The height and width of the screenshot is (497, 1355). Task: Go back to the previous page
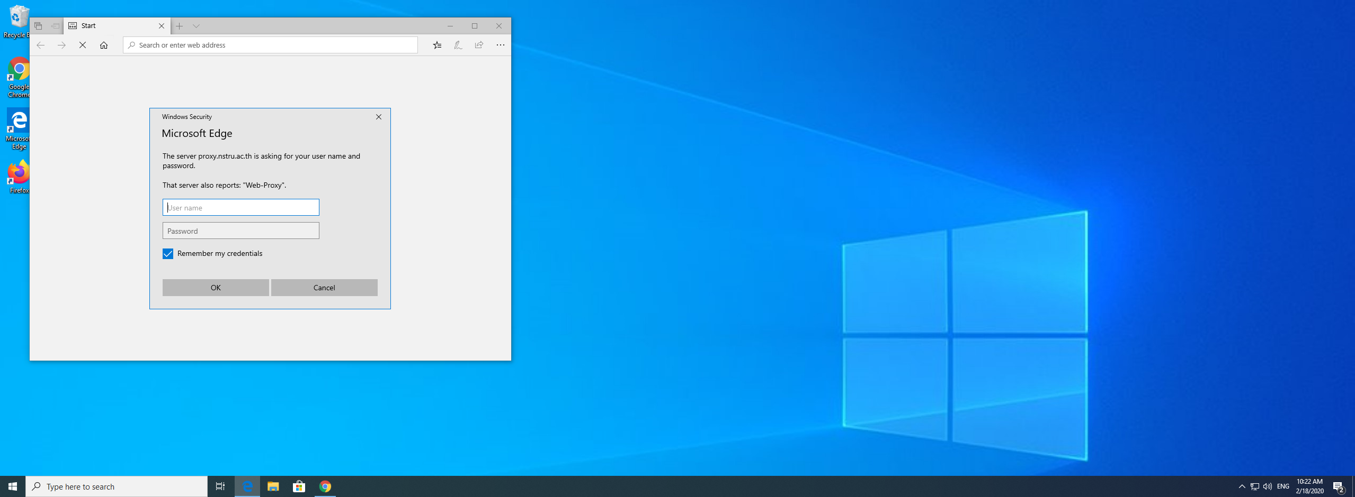[x=40, y=45]
